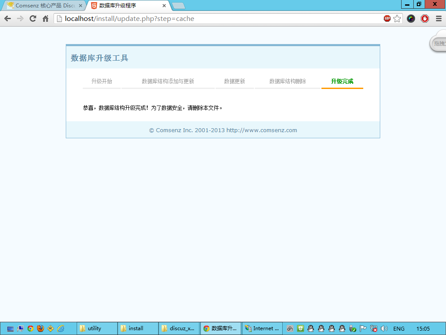Open the first QQ penguin tray icon

click(x=311, y=328)
